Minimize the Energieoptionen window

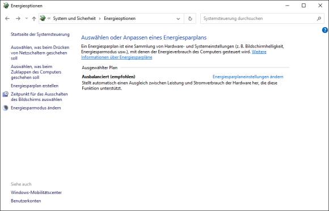(x=288, y=6)
